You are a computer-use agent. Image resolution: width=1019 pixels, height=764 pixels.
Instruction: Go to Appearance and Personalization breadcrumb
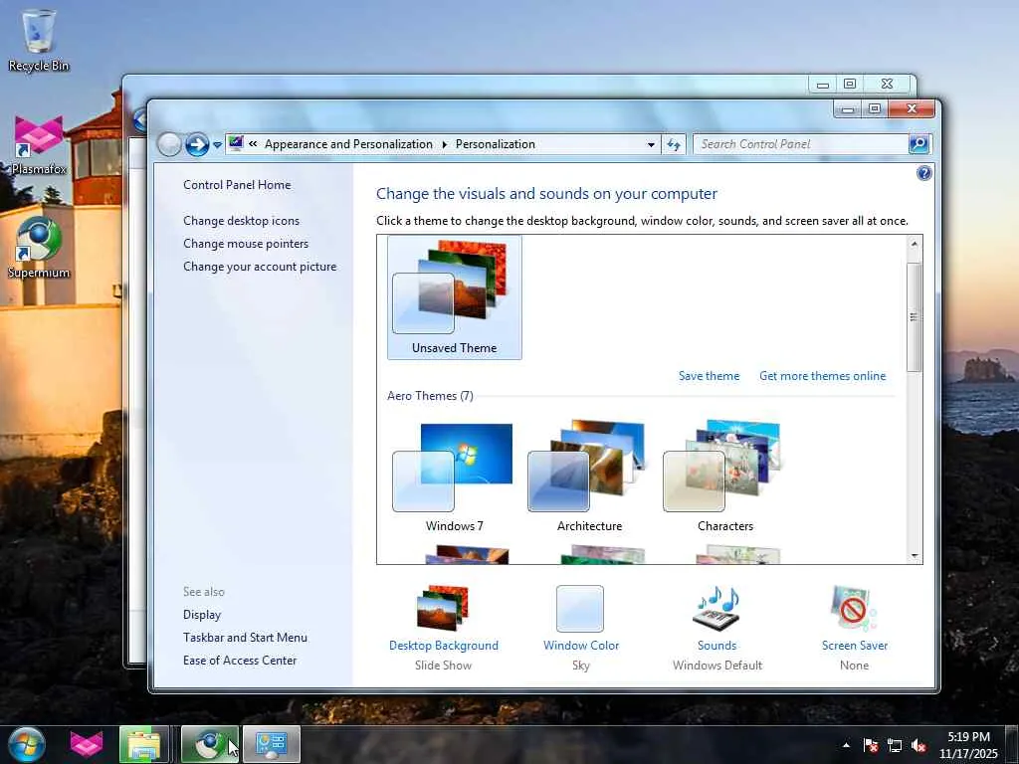pos(348,144)
